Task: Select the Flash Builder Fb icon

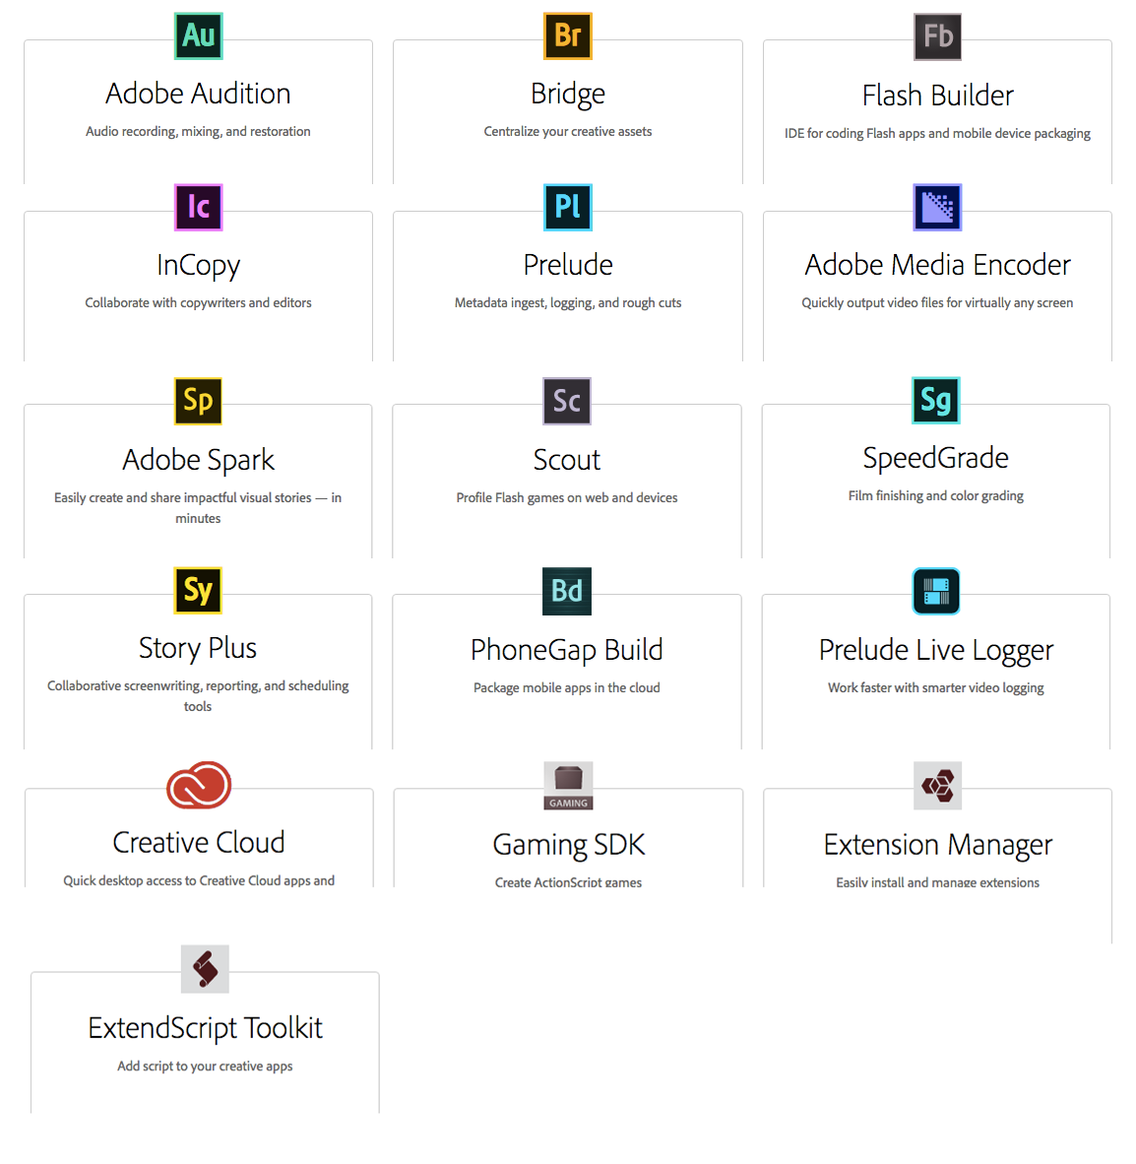Action: point(937,37)
